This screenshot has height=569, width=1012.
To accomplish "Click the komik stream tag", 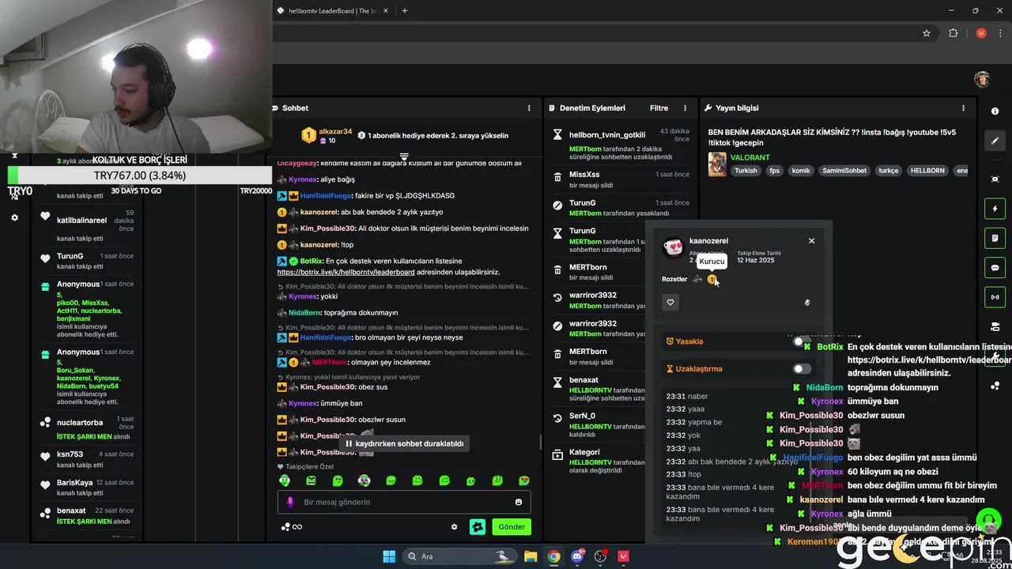I will [801, 171].
